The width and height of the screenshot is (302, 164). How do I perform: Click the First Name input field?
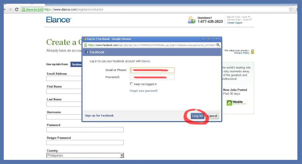click(x=64, y=91)
